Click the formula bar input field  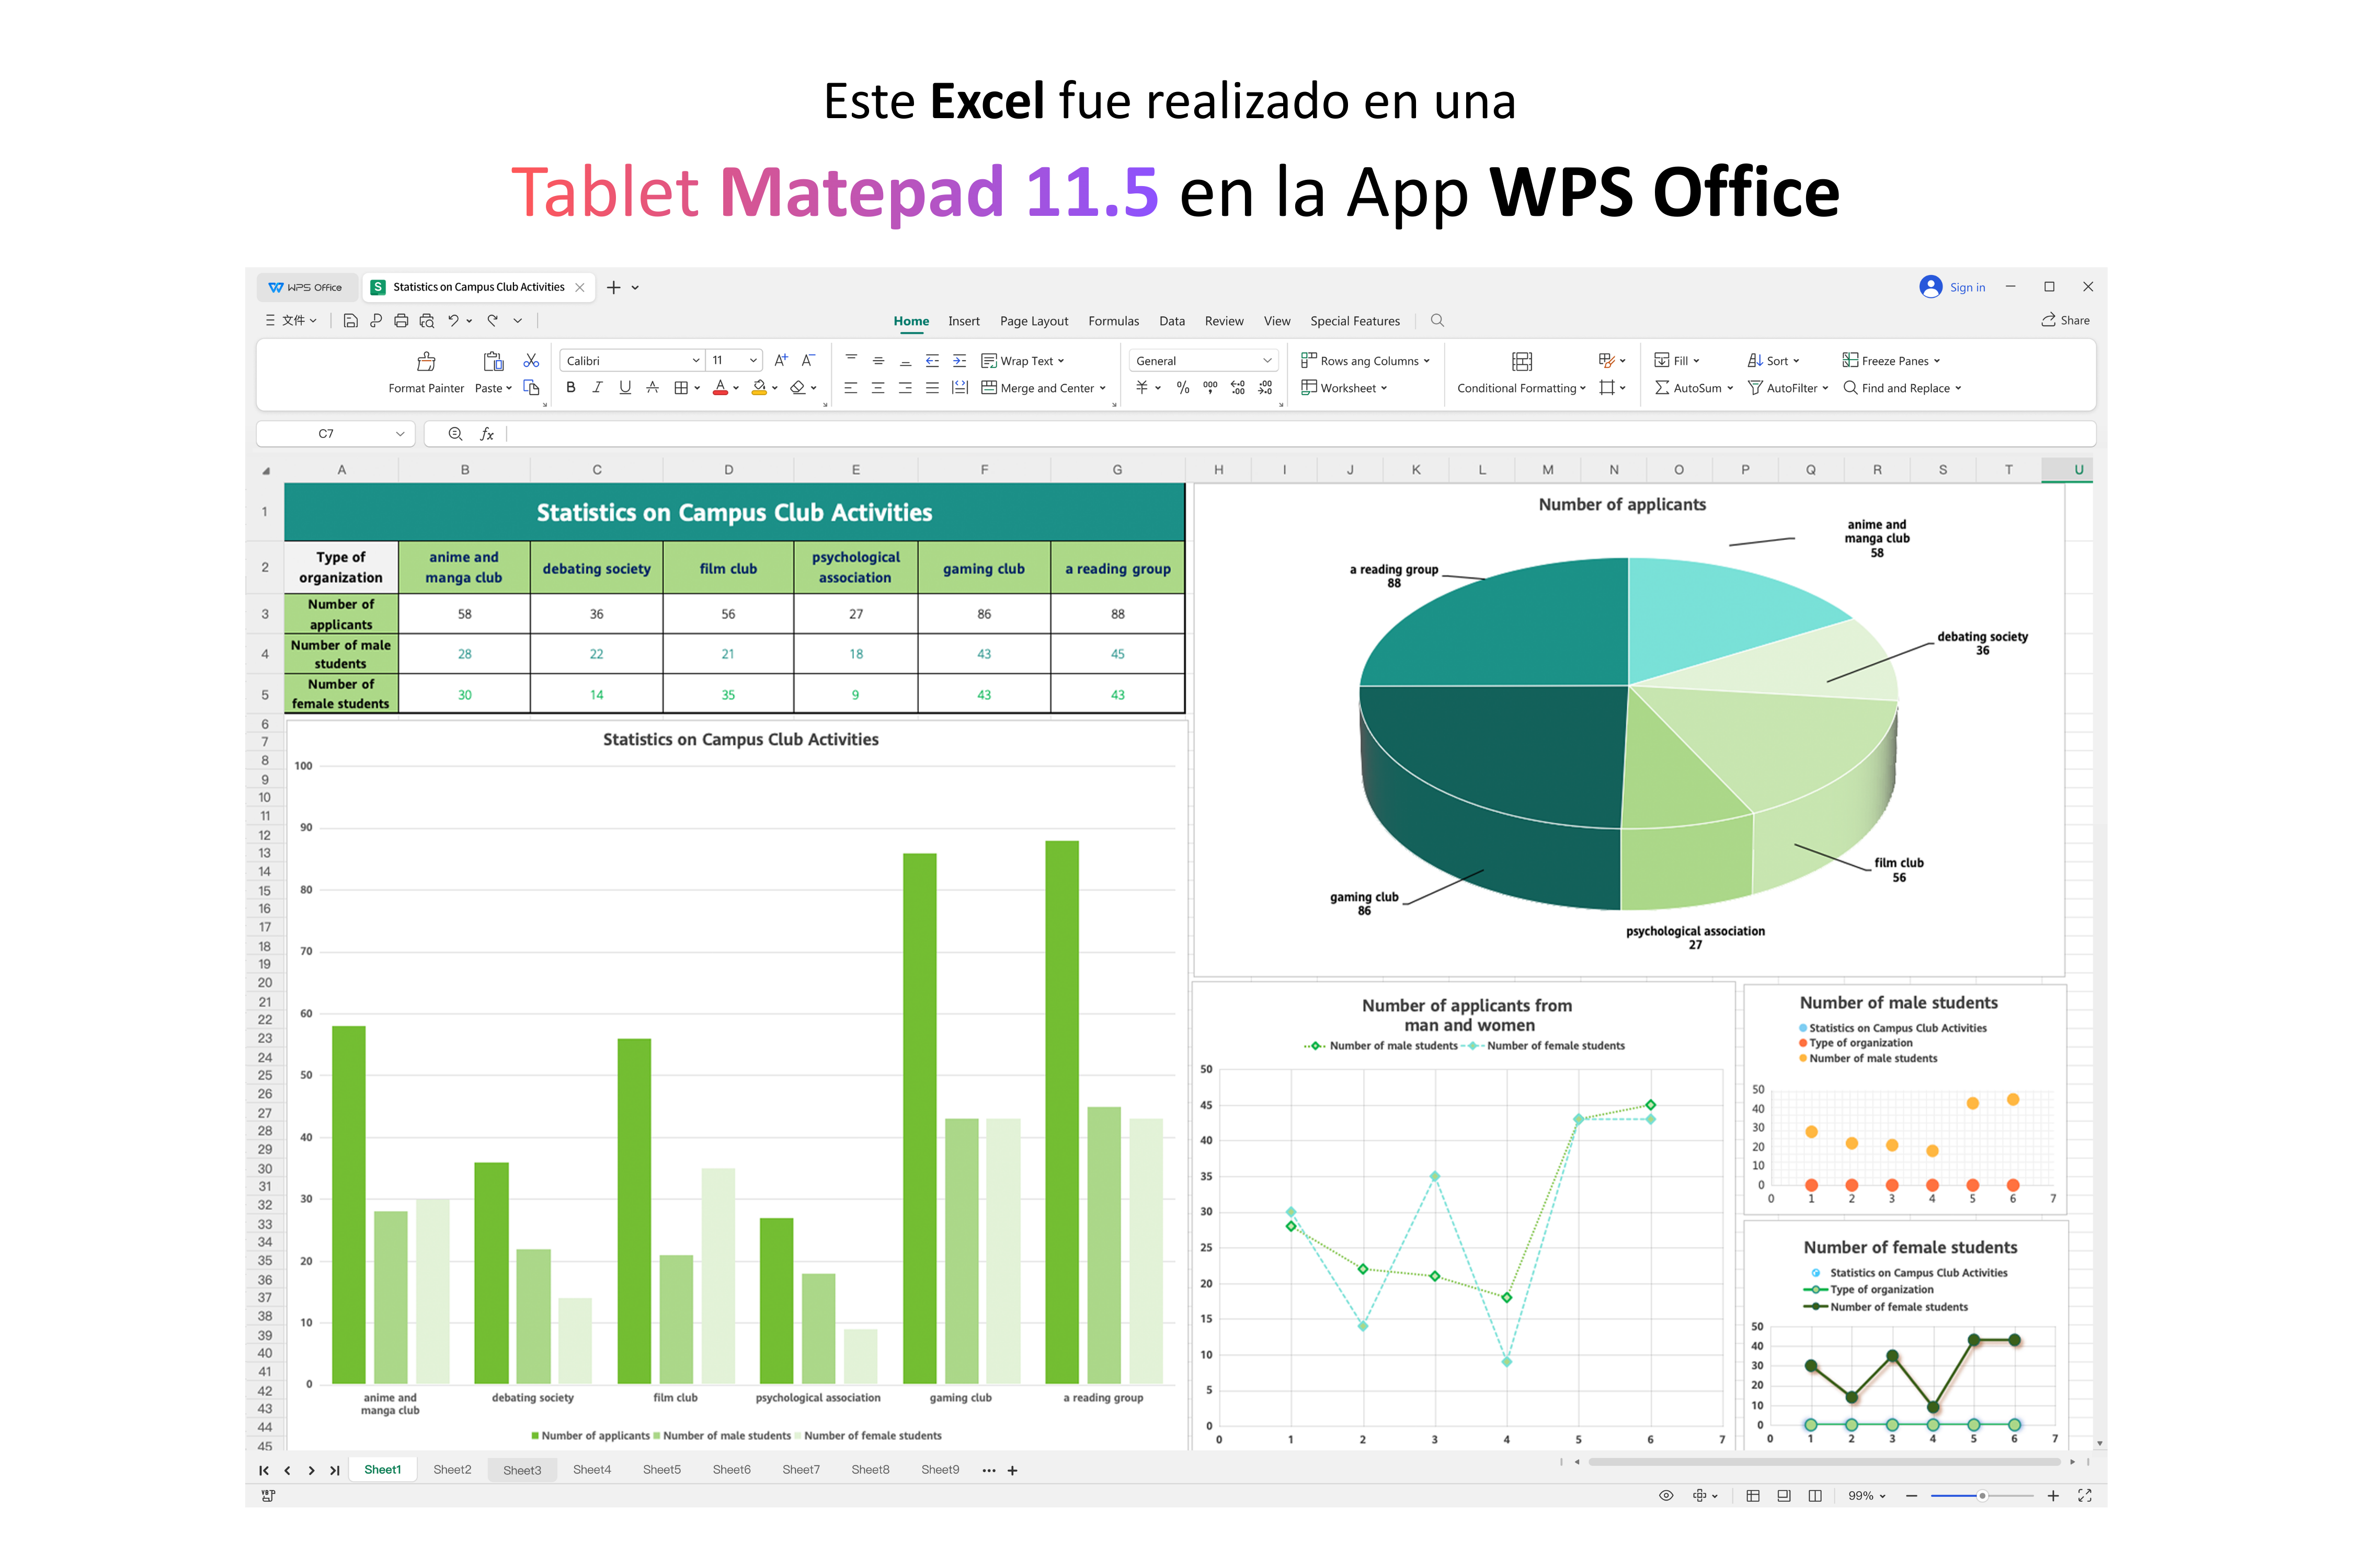tap(1300, 433)
